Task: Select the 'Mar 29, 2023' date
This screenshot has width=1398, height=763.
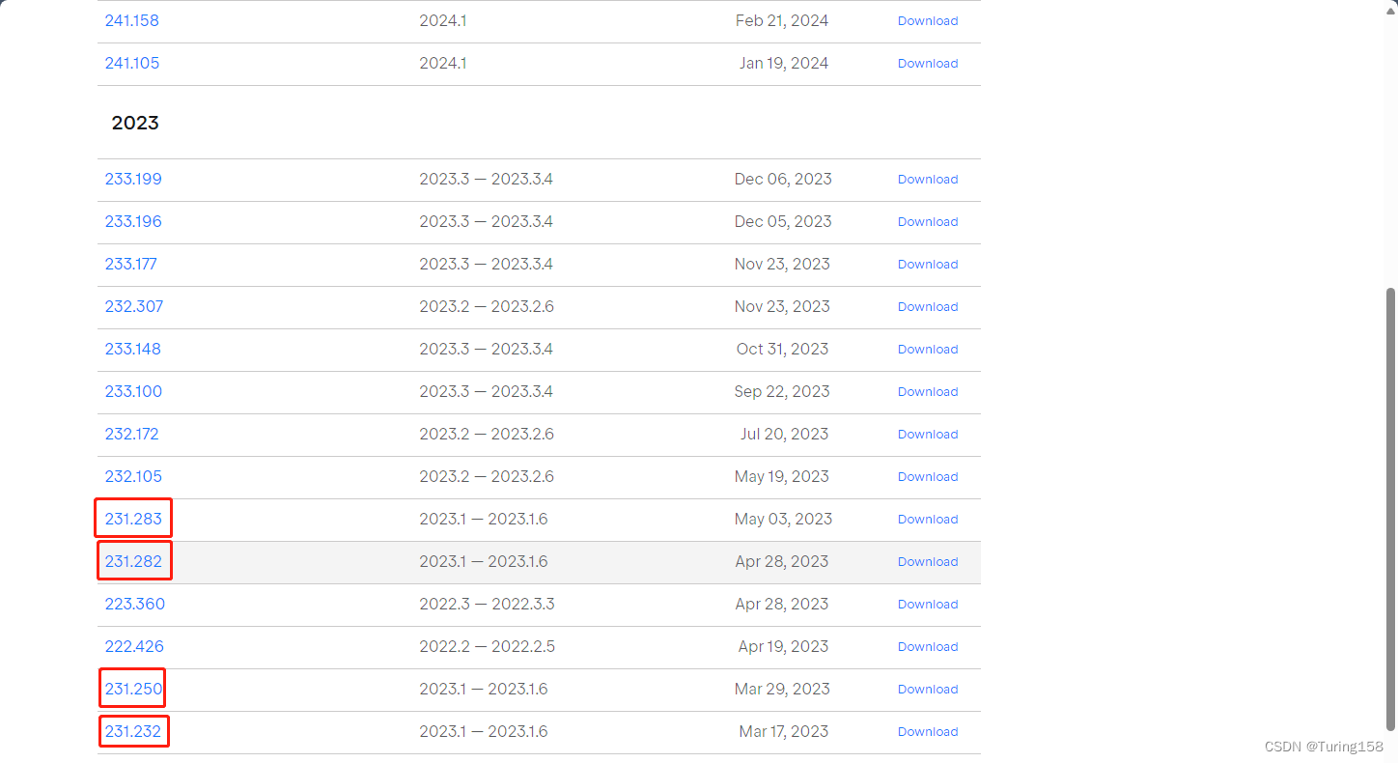Action: [783, 689]
